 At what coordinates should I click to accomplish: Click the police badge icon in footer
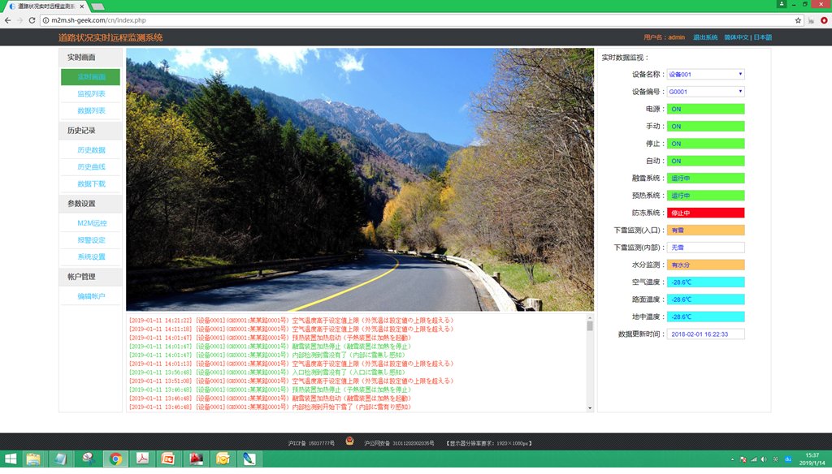[x=349, y=442]
